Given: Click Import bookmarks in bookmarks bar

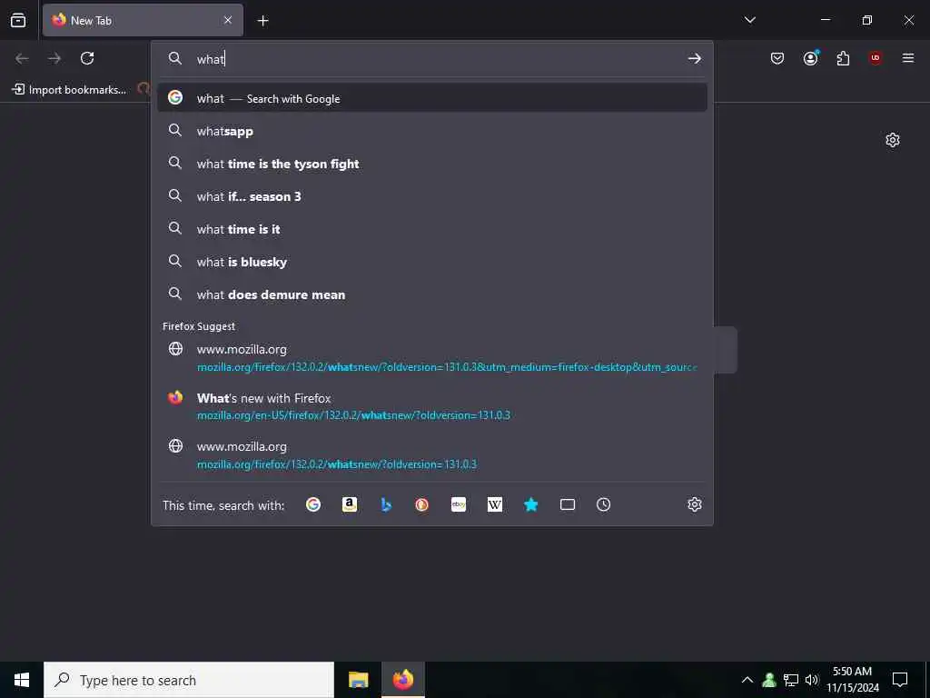Looking at the screenshot, I should [x=69, y=90].
